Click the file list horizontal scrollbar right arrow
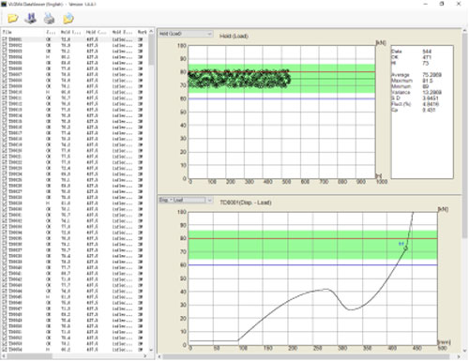 click(145, 356)
